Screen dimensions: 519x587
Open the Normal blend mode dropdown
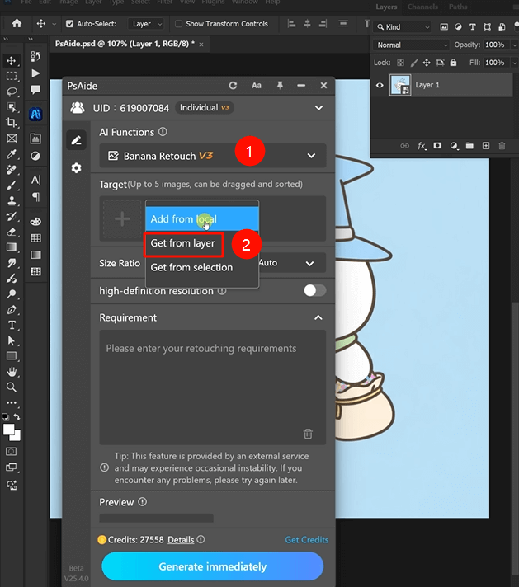pyautogui.click(x=411, y=45)
